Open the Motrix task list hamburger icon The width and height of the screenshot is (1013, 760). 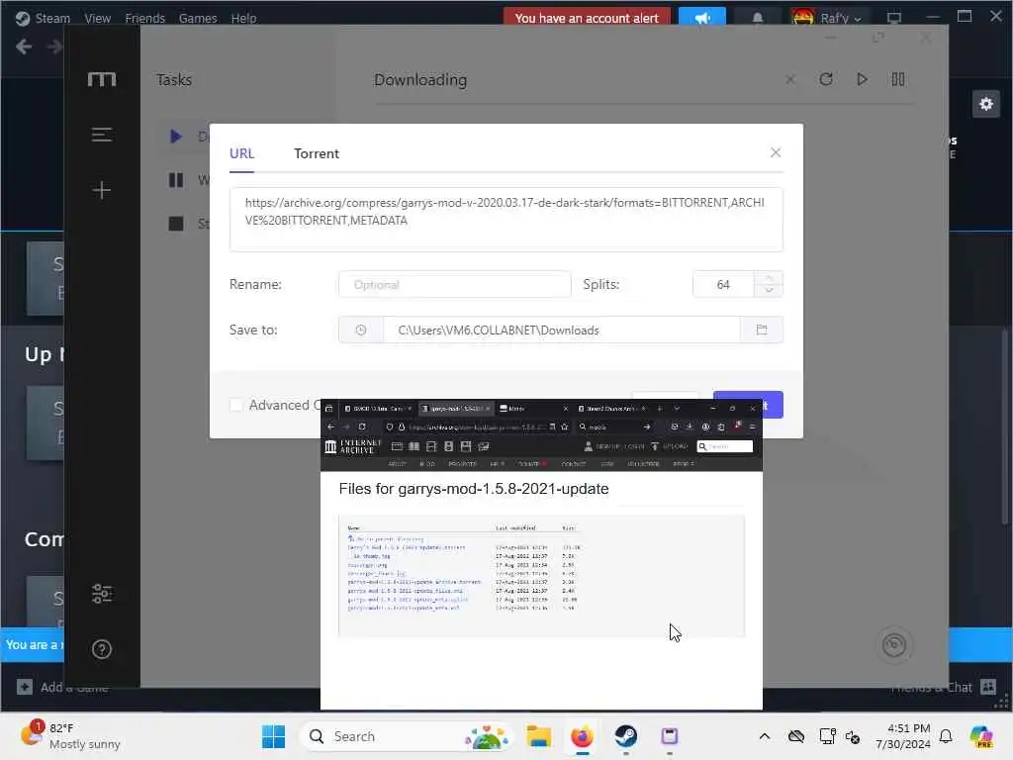pyautogui.click(x=102, y=135)
